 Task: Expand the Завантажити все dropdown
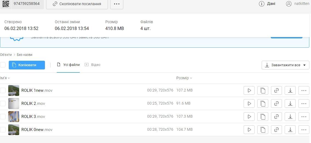pyautogui.click(x=304, y=65)
